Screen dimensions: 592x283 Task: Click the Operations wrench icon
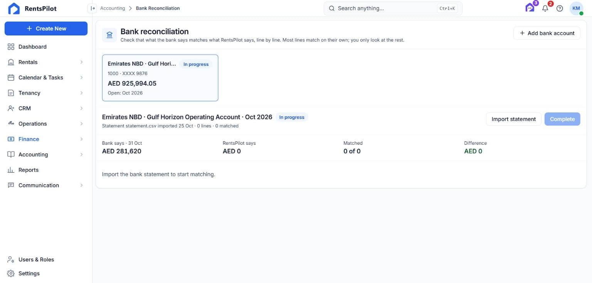click(x=11, y=124)
